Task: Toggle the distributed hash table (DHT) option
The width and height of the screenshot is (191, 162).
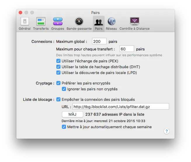Action: (x=58, y=67)
